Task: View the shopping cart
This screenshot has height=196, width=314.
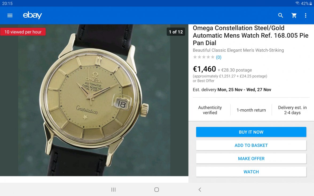Action: (294, 15)
